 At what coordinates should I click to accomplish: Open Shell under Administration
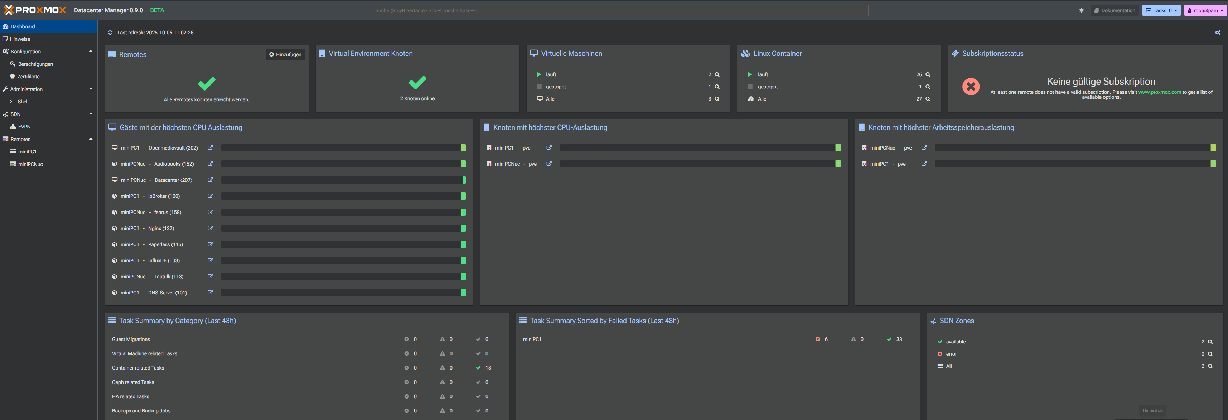pyautogui.click(x=23, y=102)
